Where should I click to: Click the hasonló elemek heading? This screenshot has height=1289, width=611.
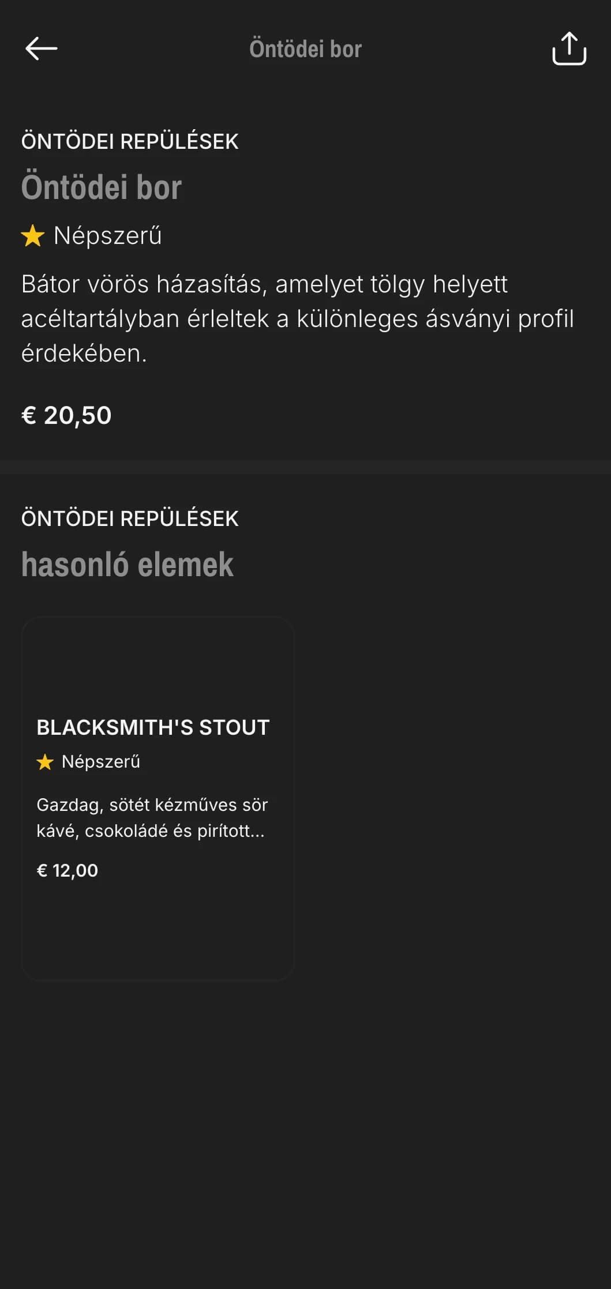pos(128,564)
